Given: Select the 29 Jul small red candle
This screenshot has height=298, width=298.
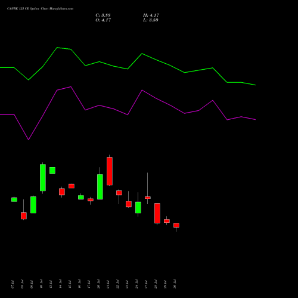Looking at the screenshot, I should [x=167, y=221].
